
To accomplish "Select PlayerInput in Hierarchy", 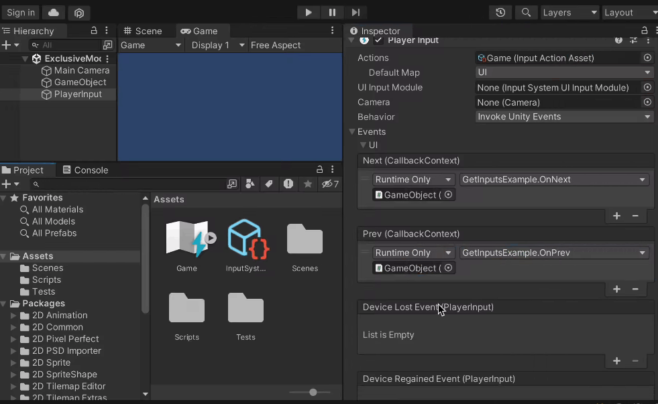I will [x=72, y=94].
